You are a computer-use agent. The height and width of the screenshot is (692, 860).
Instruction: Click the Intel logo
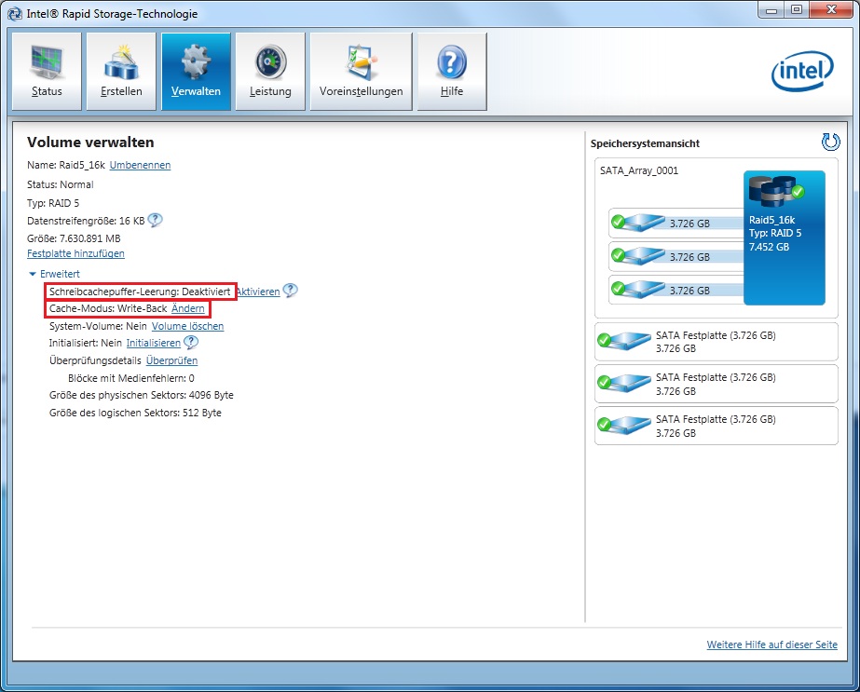coord(802,72)
